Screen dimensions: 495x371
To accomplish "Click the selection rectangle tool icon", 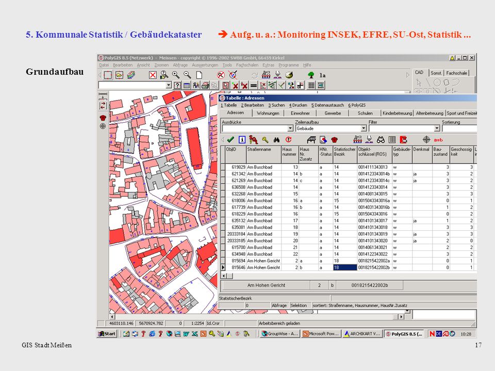I will point(108,75).
